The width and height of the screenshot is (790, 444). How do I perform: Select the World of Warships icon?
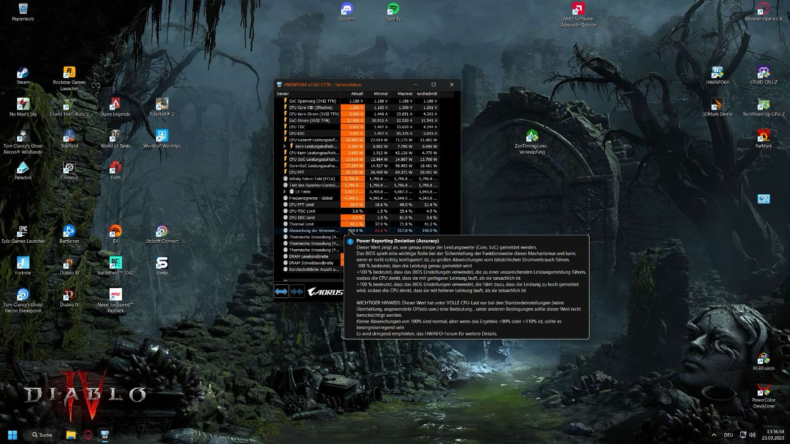click(x=162, y=139)
